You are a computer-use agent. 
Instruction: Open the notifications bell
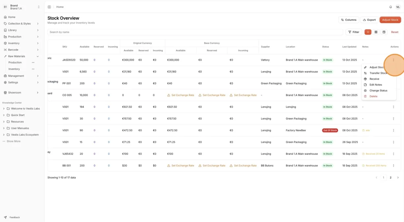[391, 7]
